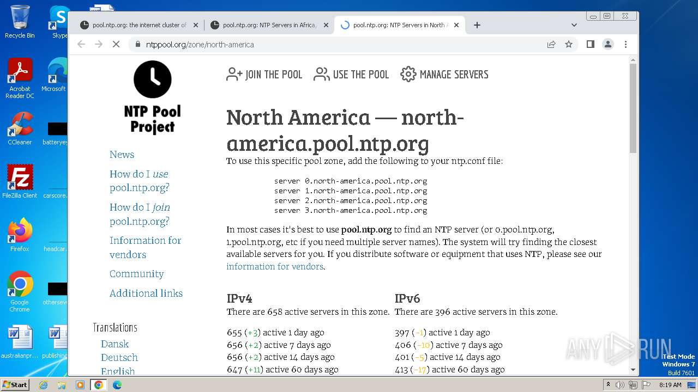Click the server 3.north-america.pool.ntp.org line

pos(351,210)
